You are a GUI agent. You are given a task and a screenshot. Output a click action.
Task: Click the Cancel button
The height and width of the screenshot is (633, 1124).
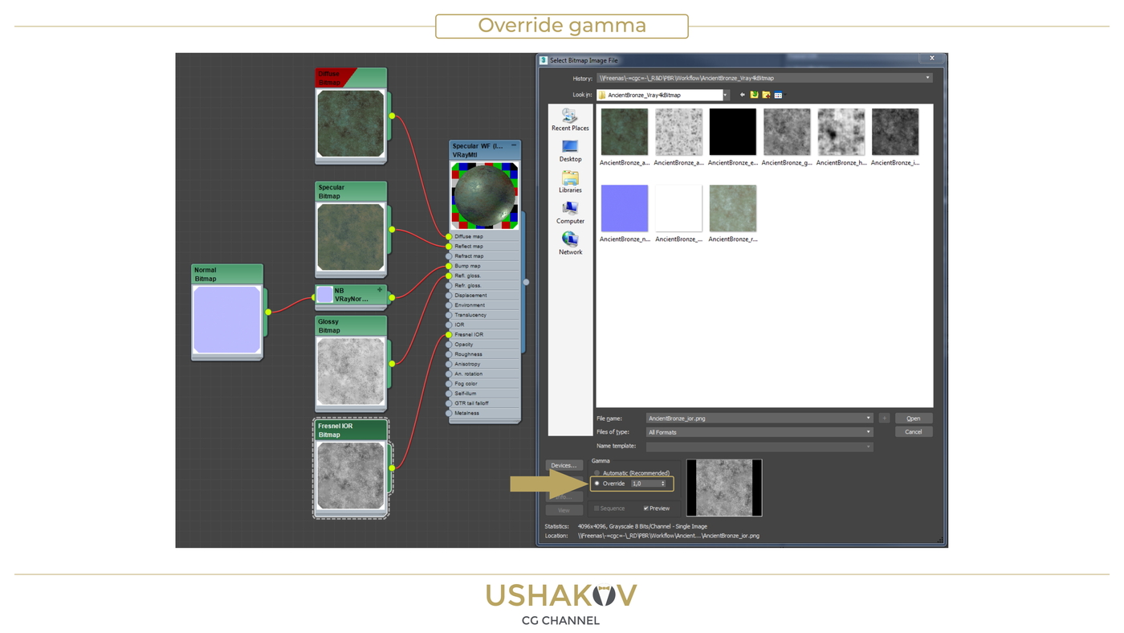[914, 432]
